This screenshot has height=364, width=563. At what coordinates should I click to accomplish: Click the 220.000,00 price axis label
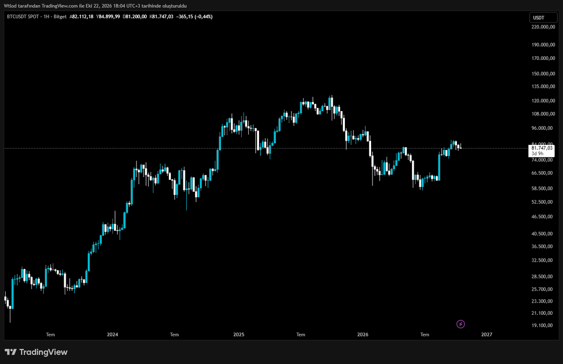click(x=544, y=27)
